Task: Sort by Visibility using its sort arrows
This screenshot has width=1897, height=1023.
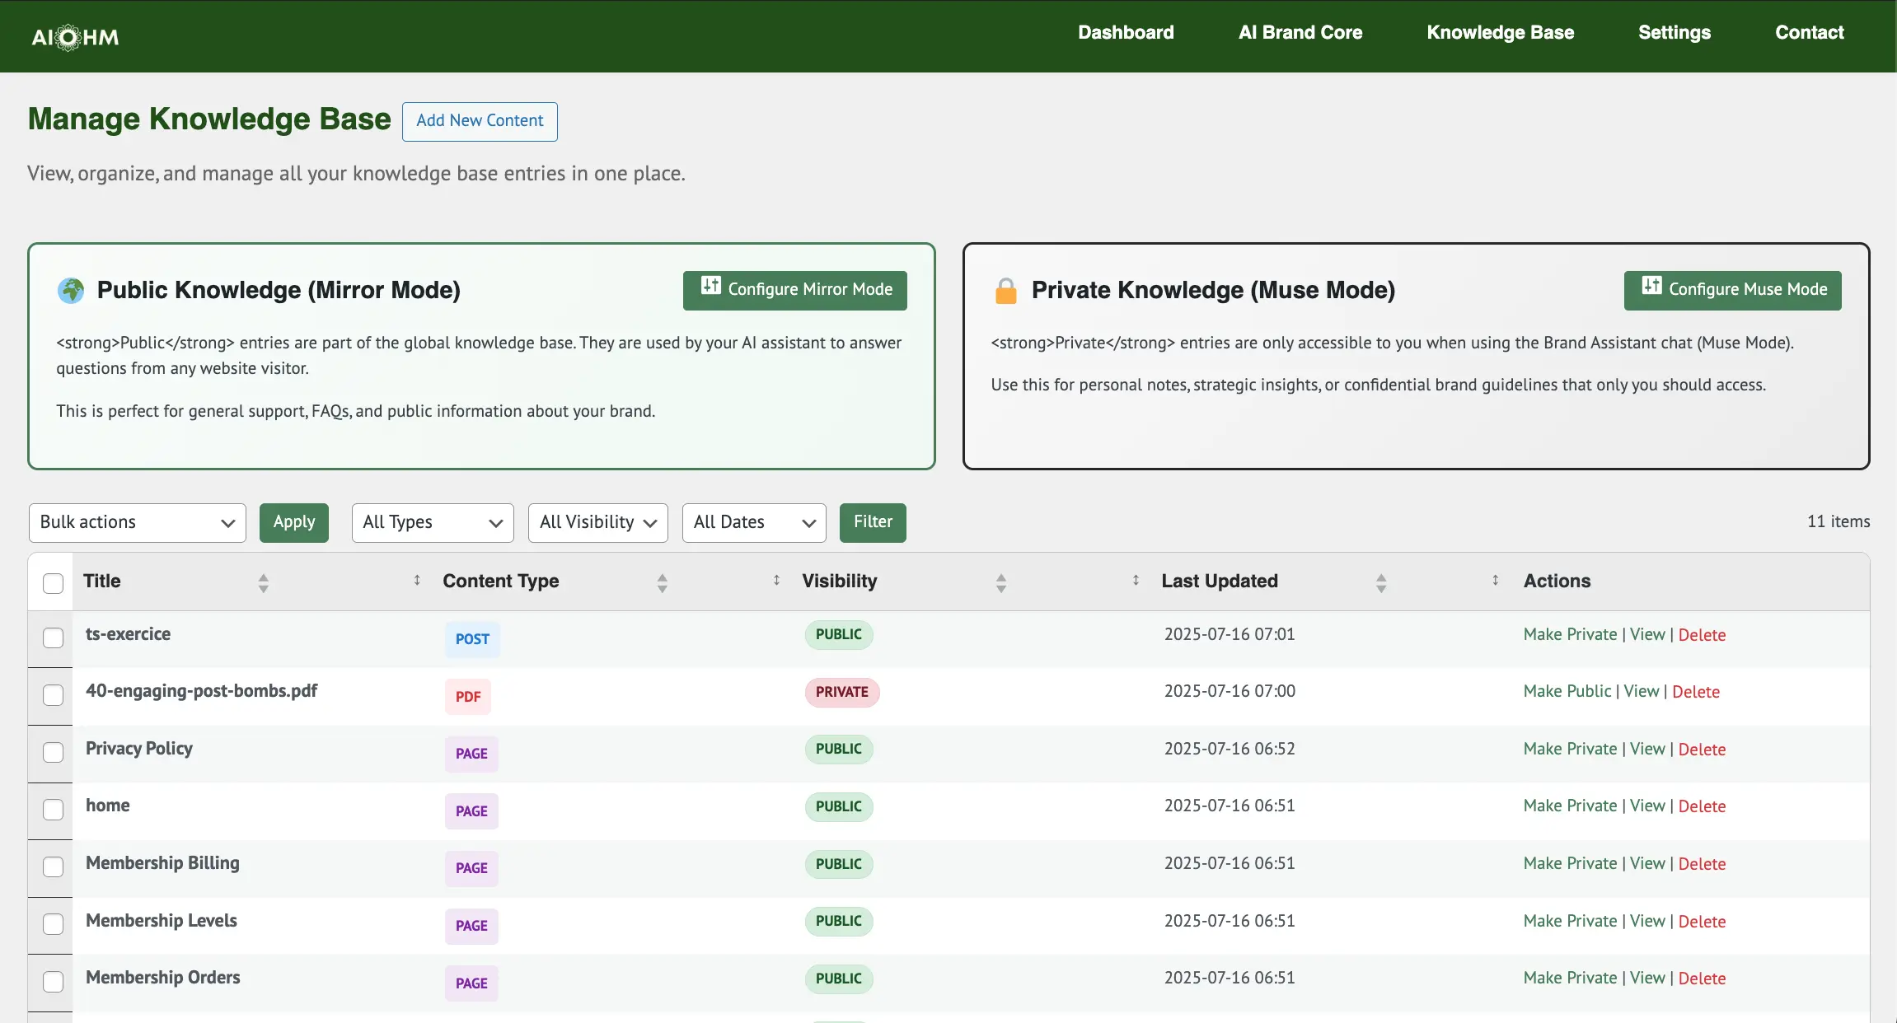Action: pos(1000,583)
